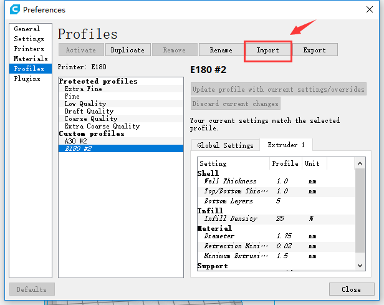Click the Unit column header

tap(314, 163)
